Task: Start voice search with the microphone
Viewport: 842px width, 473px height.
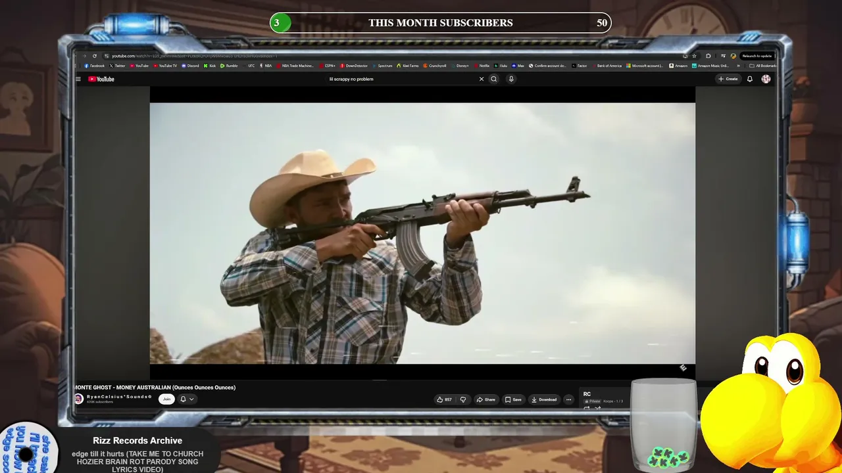Action: pos(511,79)
